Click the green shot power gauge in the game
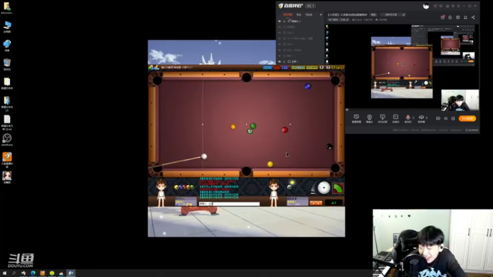This screenshot has width=493, height=277. point(338,188)
